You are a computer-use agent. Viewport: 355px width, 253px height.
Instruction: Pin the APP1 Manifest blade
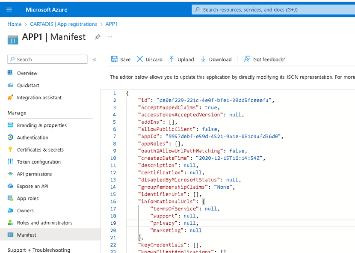(98, 37)
